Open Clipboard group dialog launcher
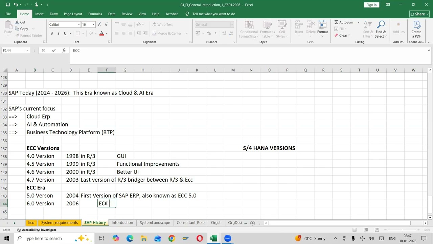Viewport: 433px width, 244px height. click(x=44, y=42)
